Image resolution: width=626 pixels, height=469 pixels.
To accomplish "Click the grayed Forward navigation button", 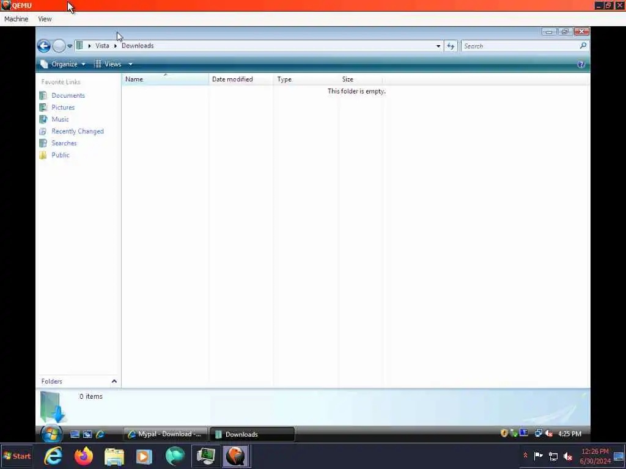I will click(x=59, y=46).
